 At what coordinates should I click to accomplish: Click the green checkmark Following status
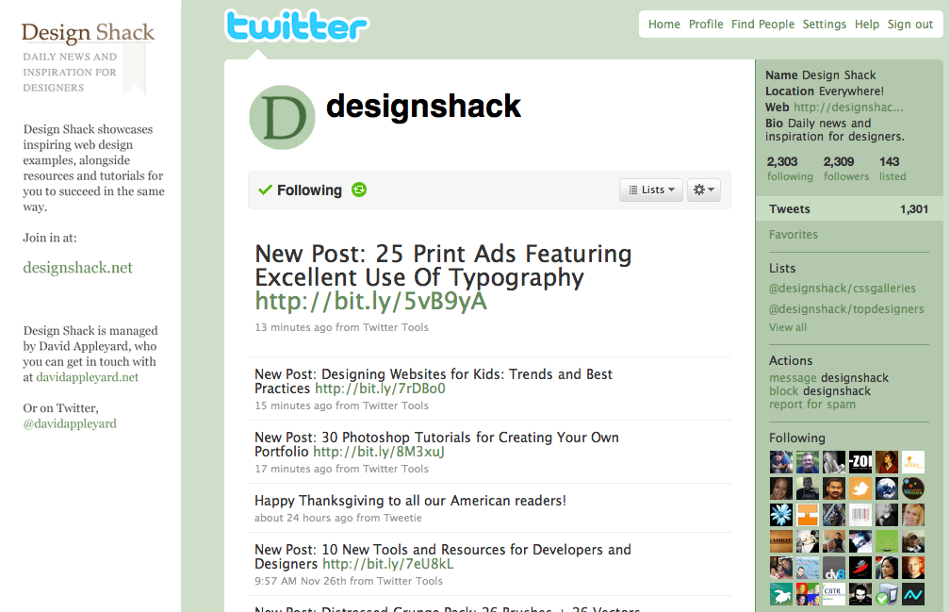tap(300, 190)
